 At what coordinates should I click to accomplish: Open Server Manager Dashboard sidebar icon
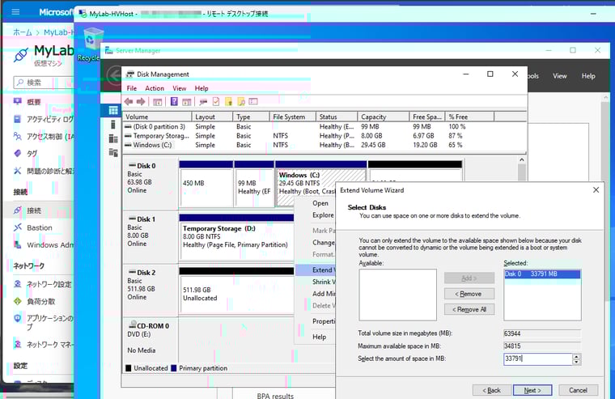click(113, 110)
